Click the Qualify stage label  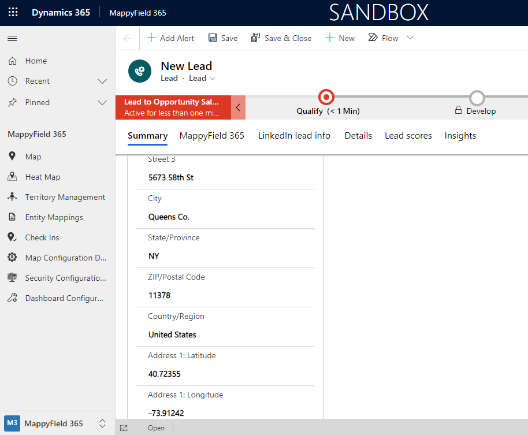coord(328,111)
